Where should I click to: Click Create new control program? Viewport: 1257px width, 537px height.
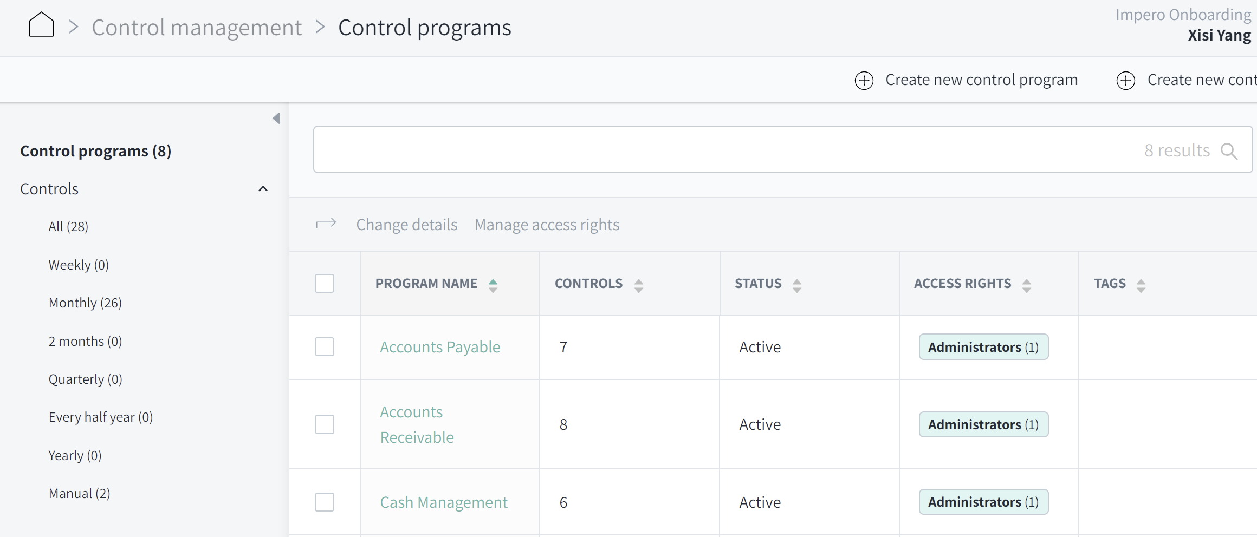[981, 80]
